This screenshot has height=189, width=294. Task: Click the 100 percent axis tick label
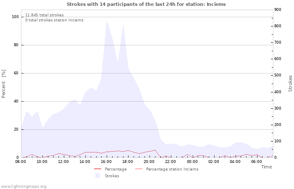[16, 17]
